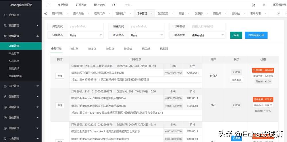
Task: Expand 金额管理 sidebar menu
Action: click(21, 128)
